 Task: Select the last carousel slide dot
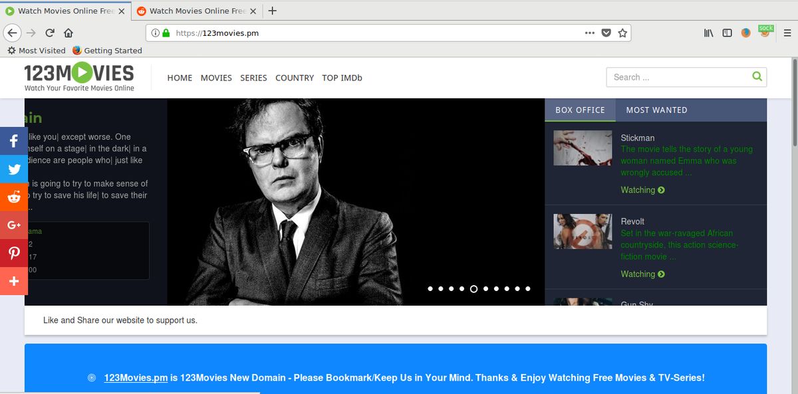click(527, 289)
